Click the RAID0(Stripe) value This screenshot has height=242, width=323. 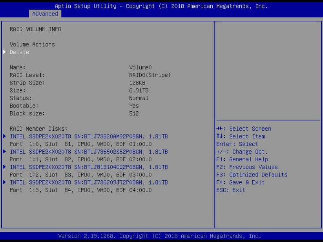pos(150,75)
